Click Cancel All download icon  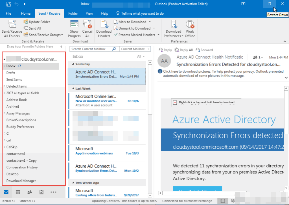click(x=87, y=24)
